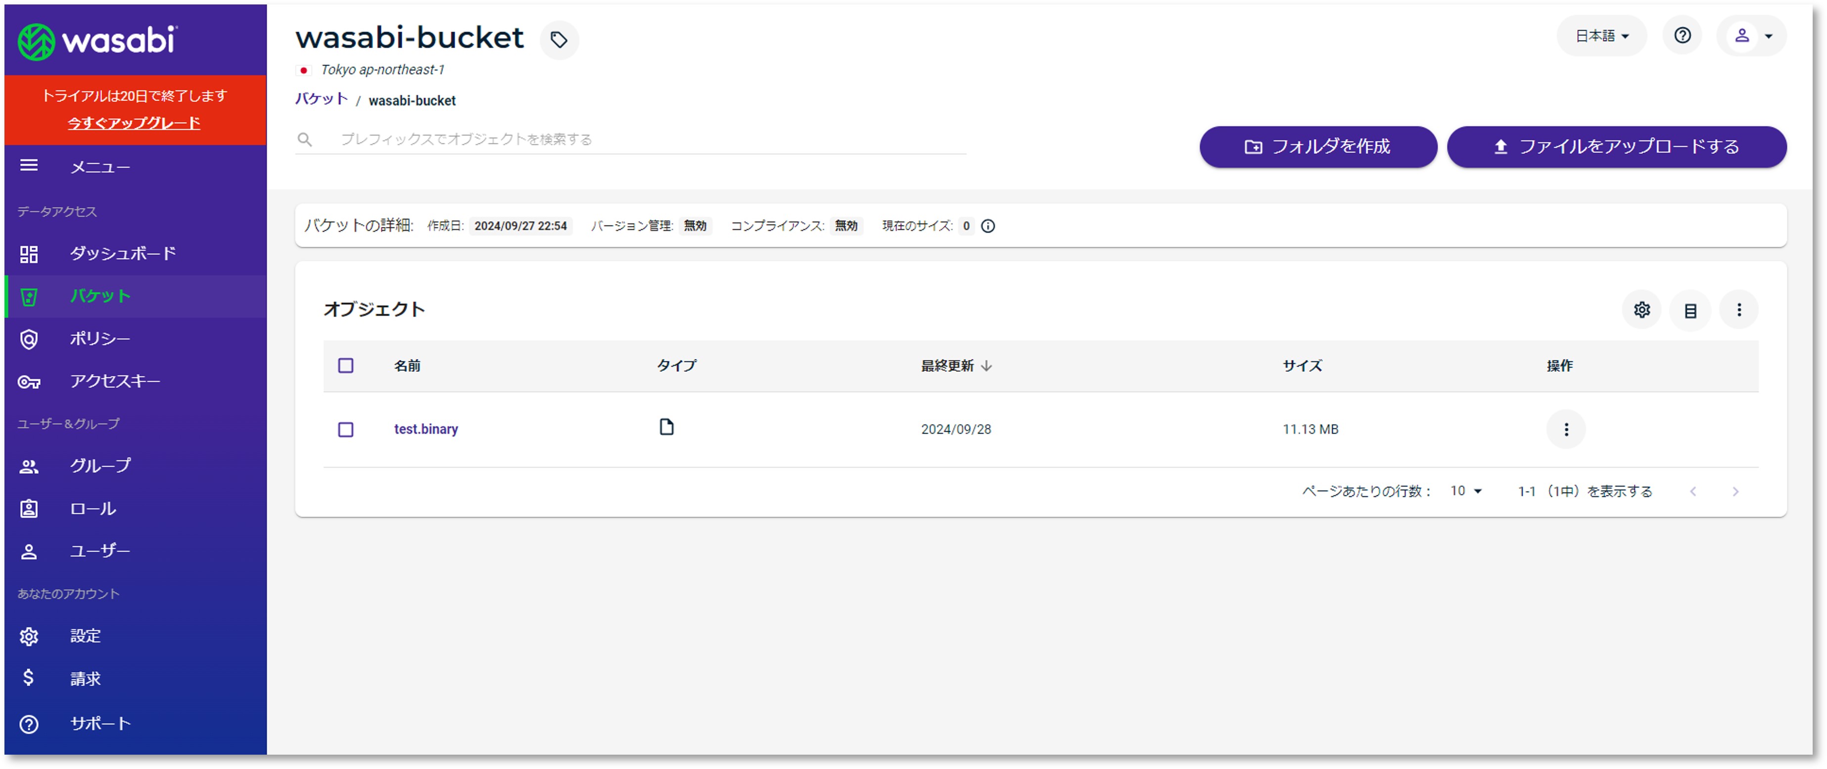Select バケット in sidebar
This screenshot has width=1827, height=769.
[100, 296]
